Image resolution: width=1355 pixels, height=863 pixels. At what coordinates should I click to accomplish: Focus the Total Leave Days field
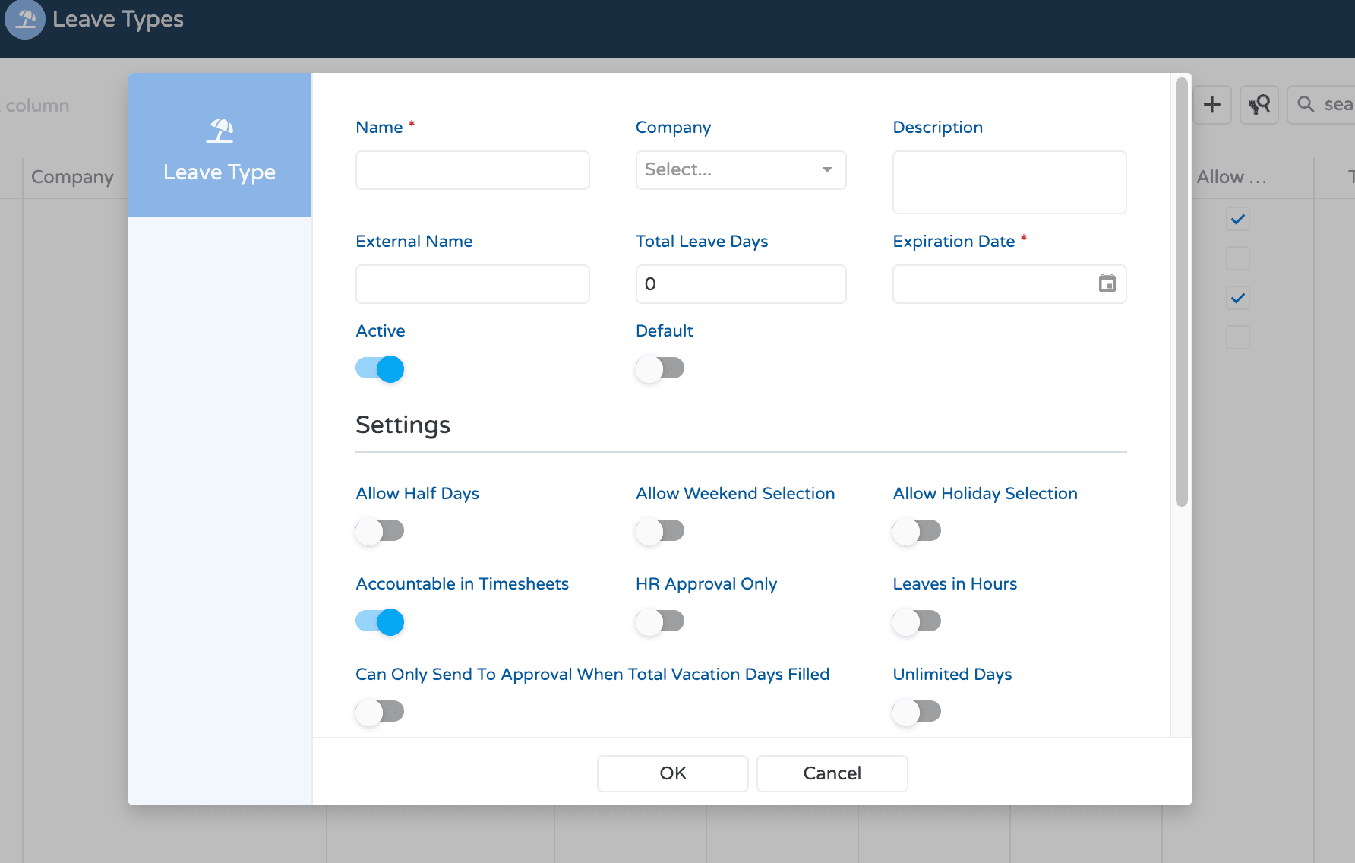point(741,284)
